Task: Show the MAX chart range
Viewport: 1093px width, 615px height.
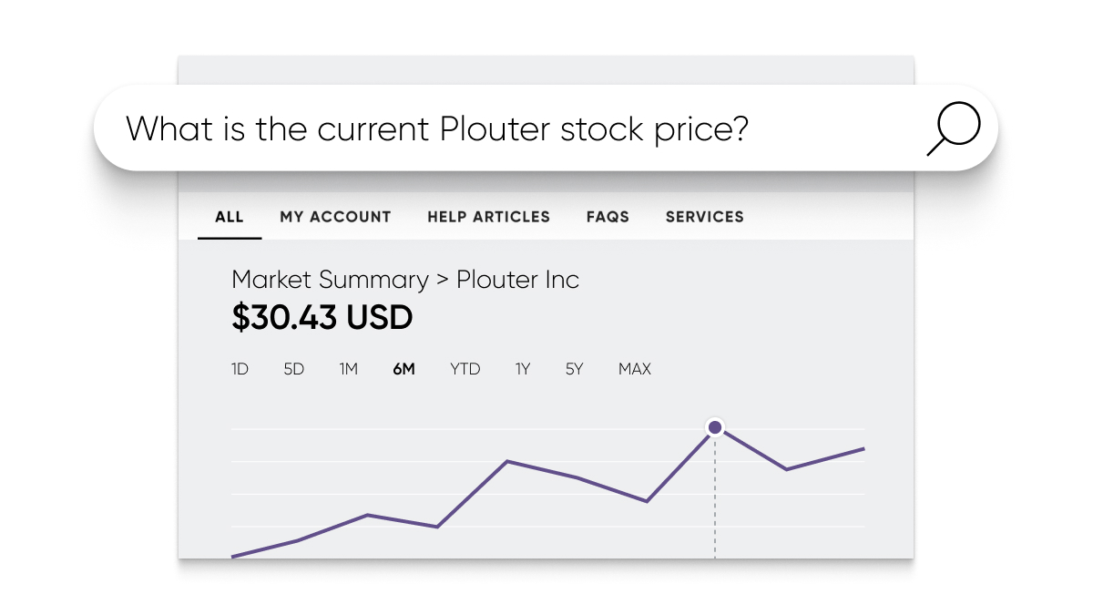Action: tap(635, 369)
